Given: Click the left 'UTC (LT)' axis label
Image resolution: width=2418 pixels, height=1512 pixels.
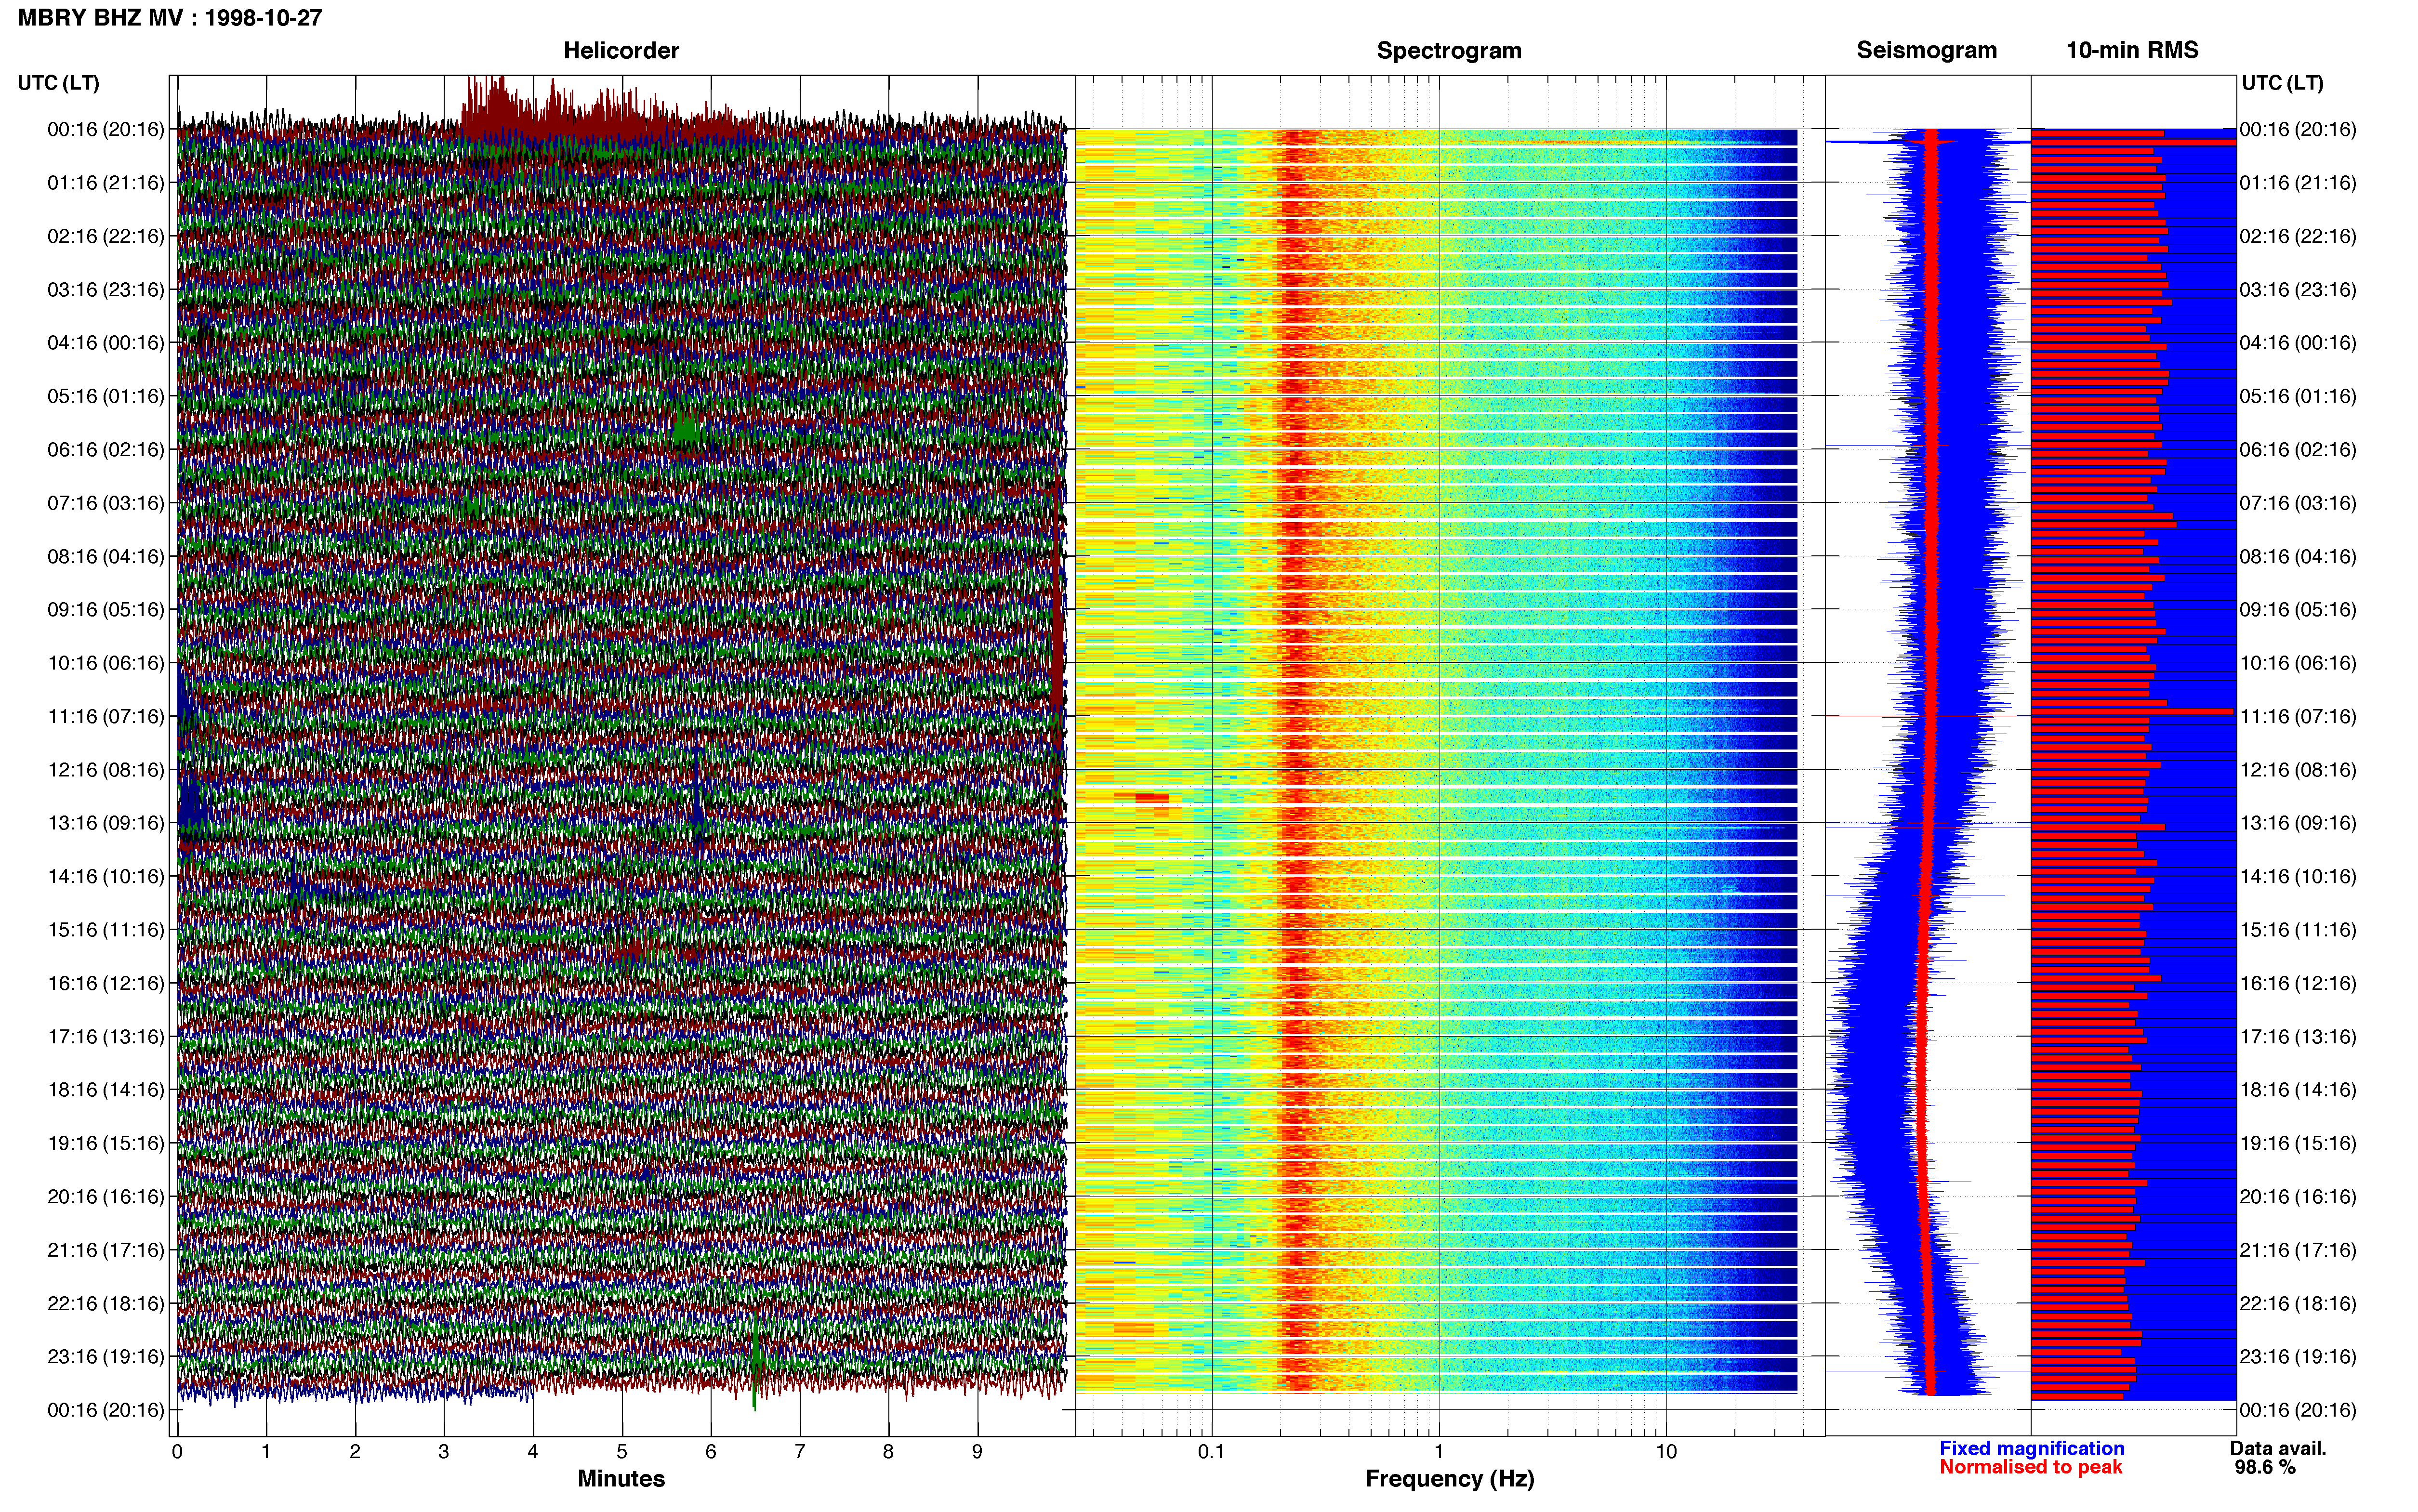Looking at the screenshot, I should [59, 83].
